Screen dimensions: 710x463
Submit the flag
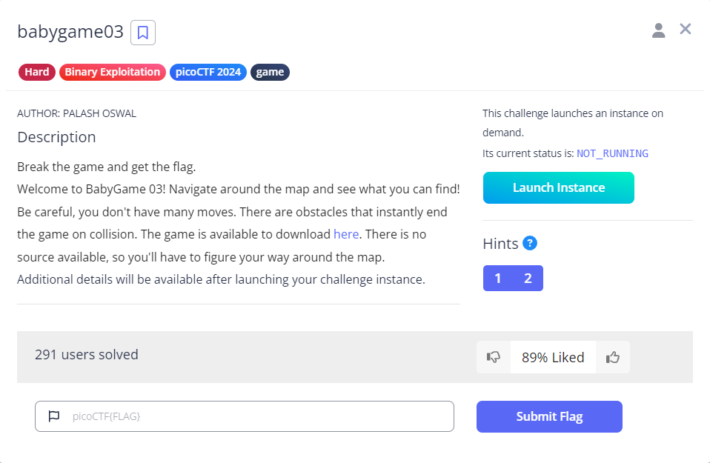(x=549, y=416)
